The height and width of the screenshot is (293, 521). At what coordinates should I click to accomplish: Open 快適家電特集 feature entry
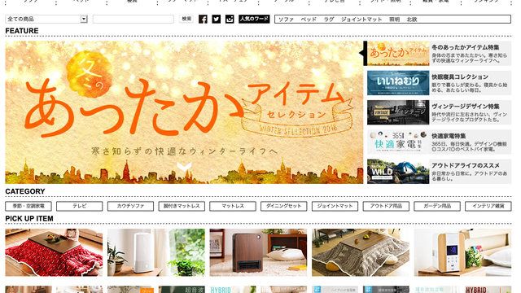point(439,142)
